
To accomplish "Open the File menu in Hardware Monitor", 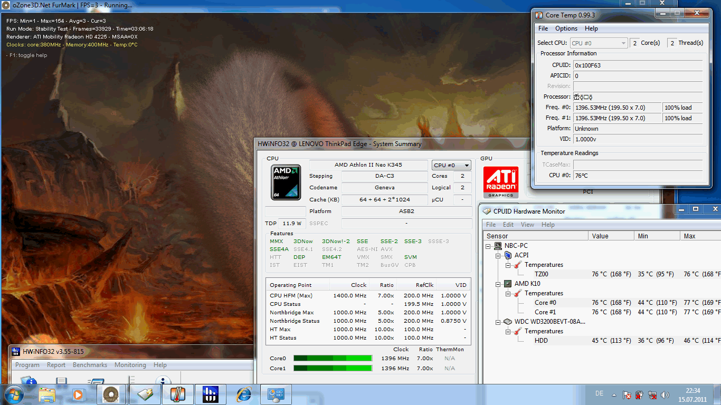I will [x=491, y=225].
